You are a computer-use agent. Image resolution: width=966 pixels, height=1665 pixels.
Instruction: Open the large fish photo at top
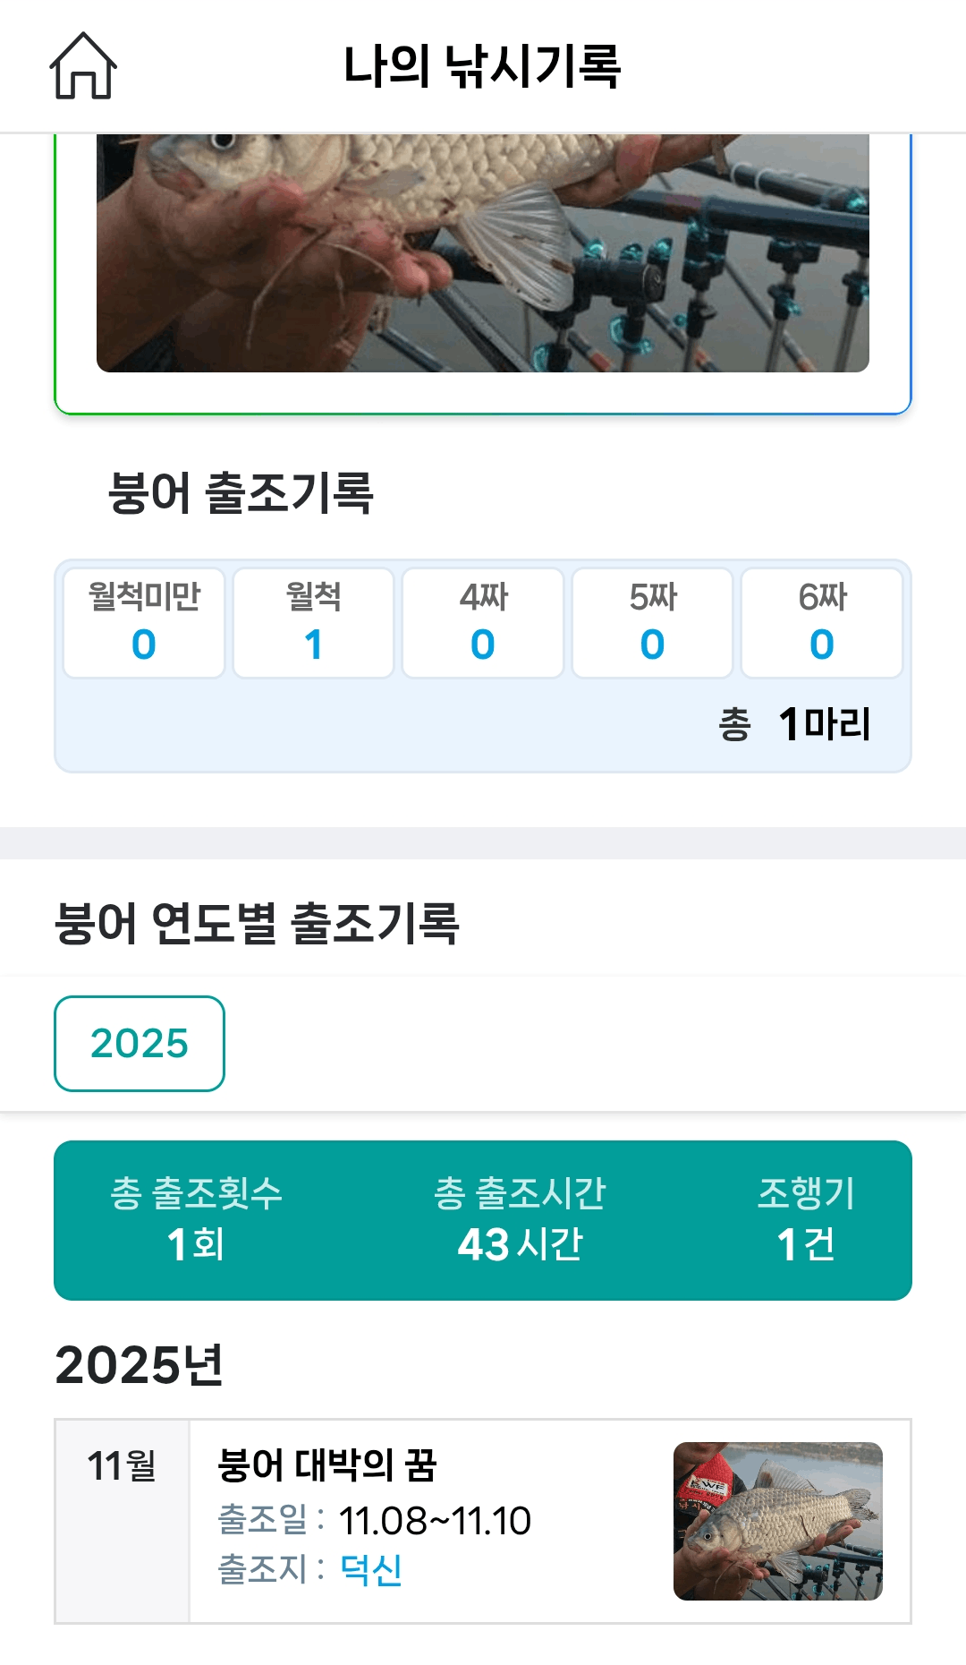pyautogui.click(x=483, y=252)
